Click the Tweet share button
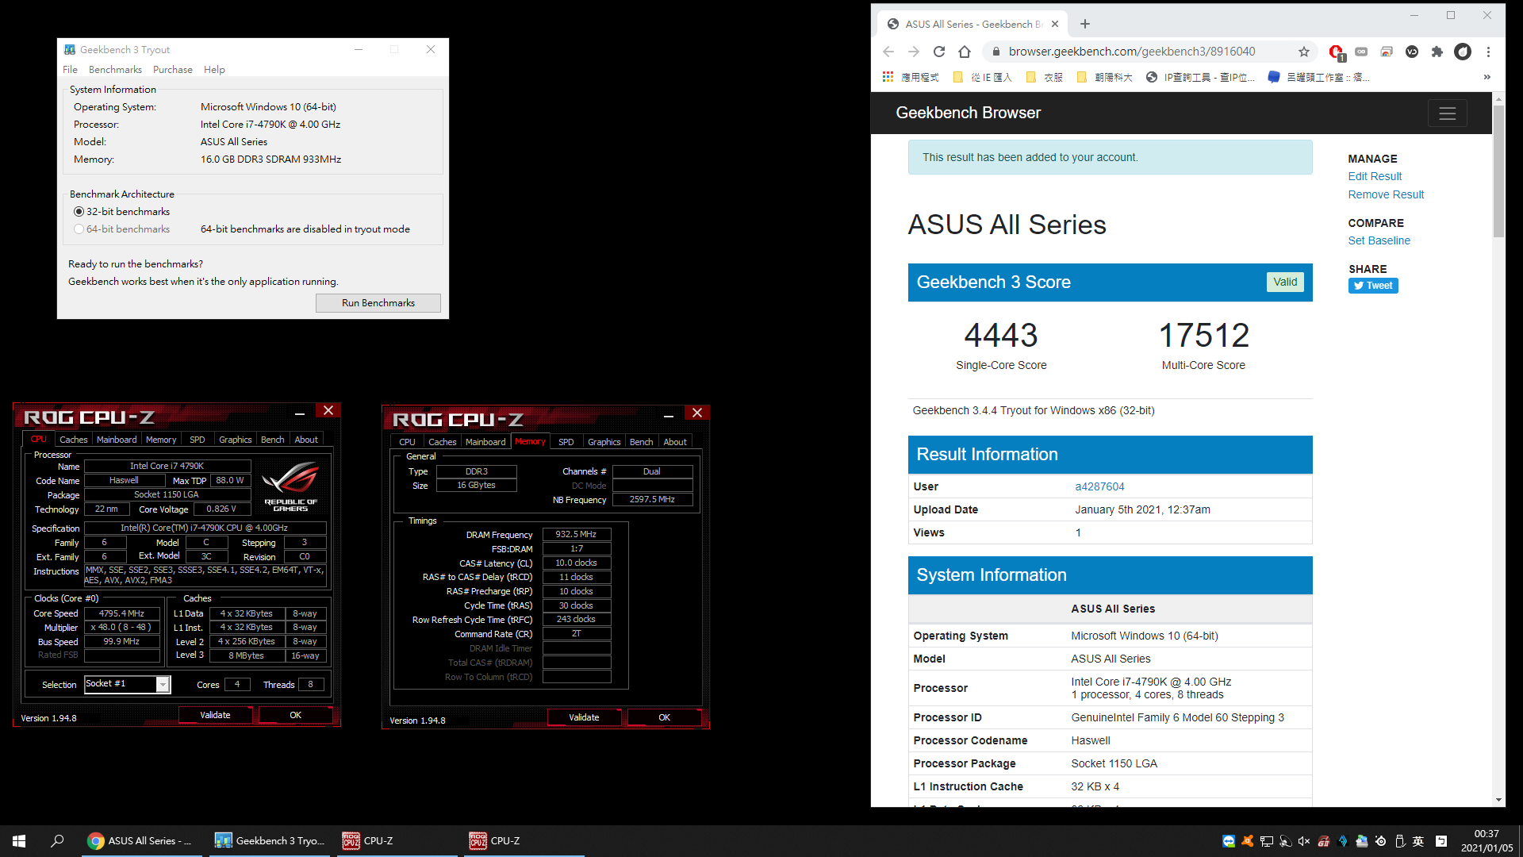 click(1373, 286)
